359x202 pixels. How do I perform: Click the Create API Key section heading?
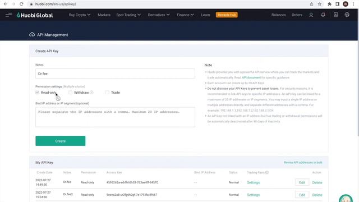pos(47,51)
